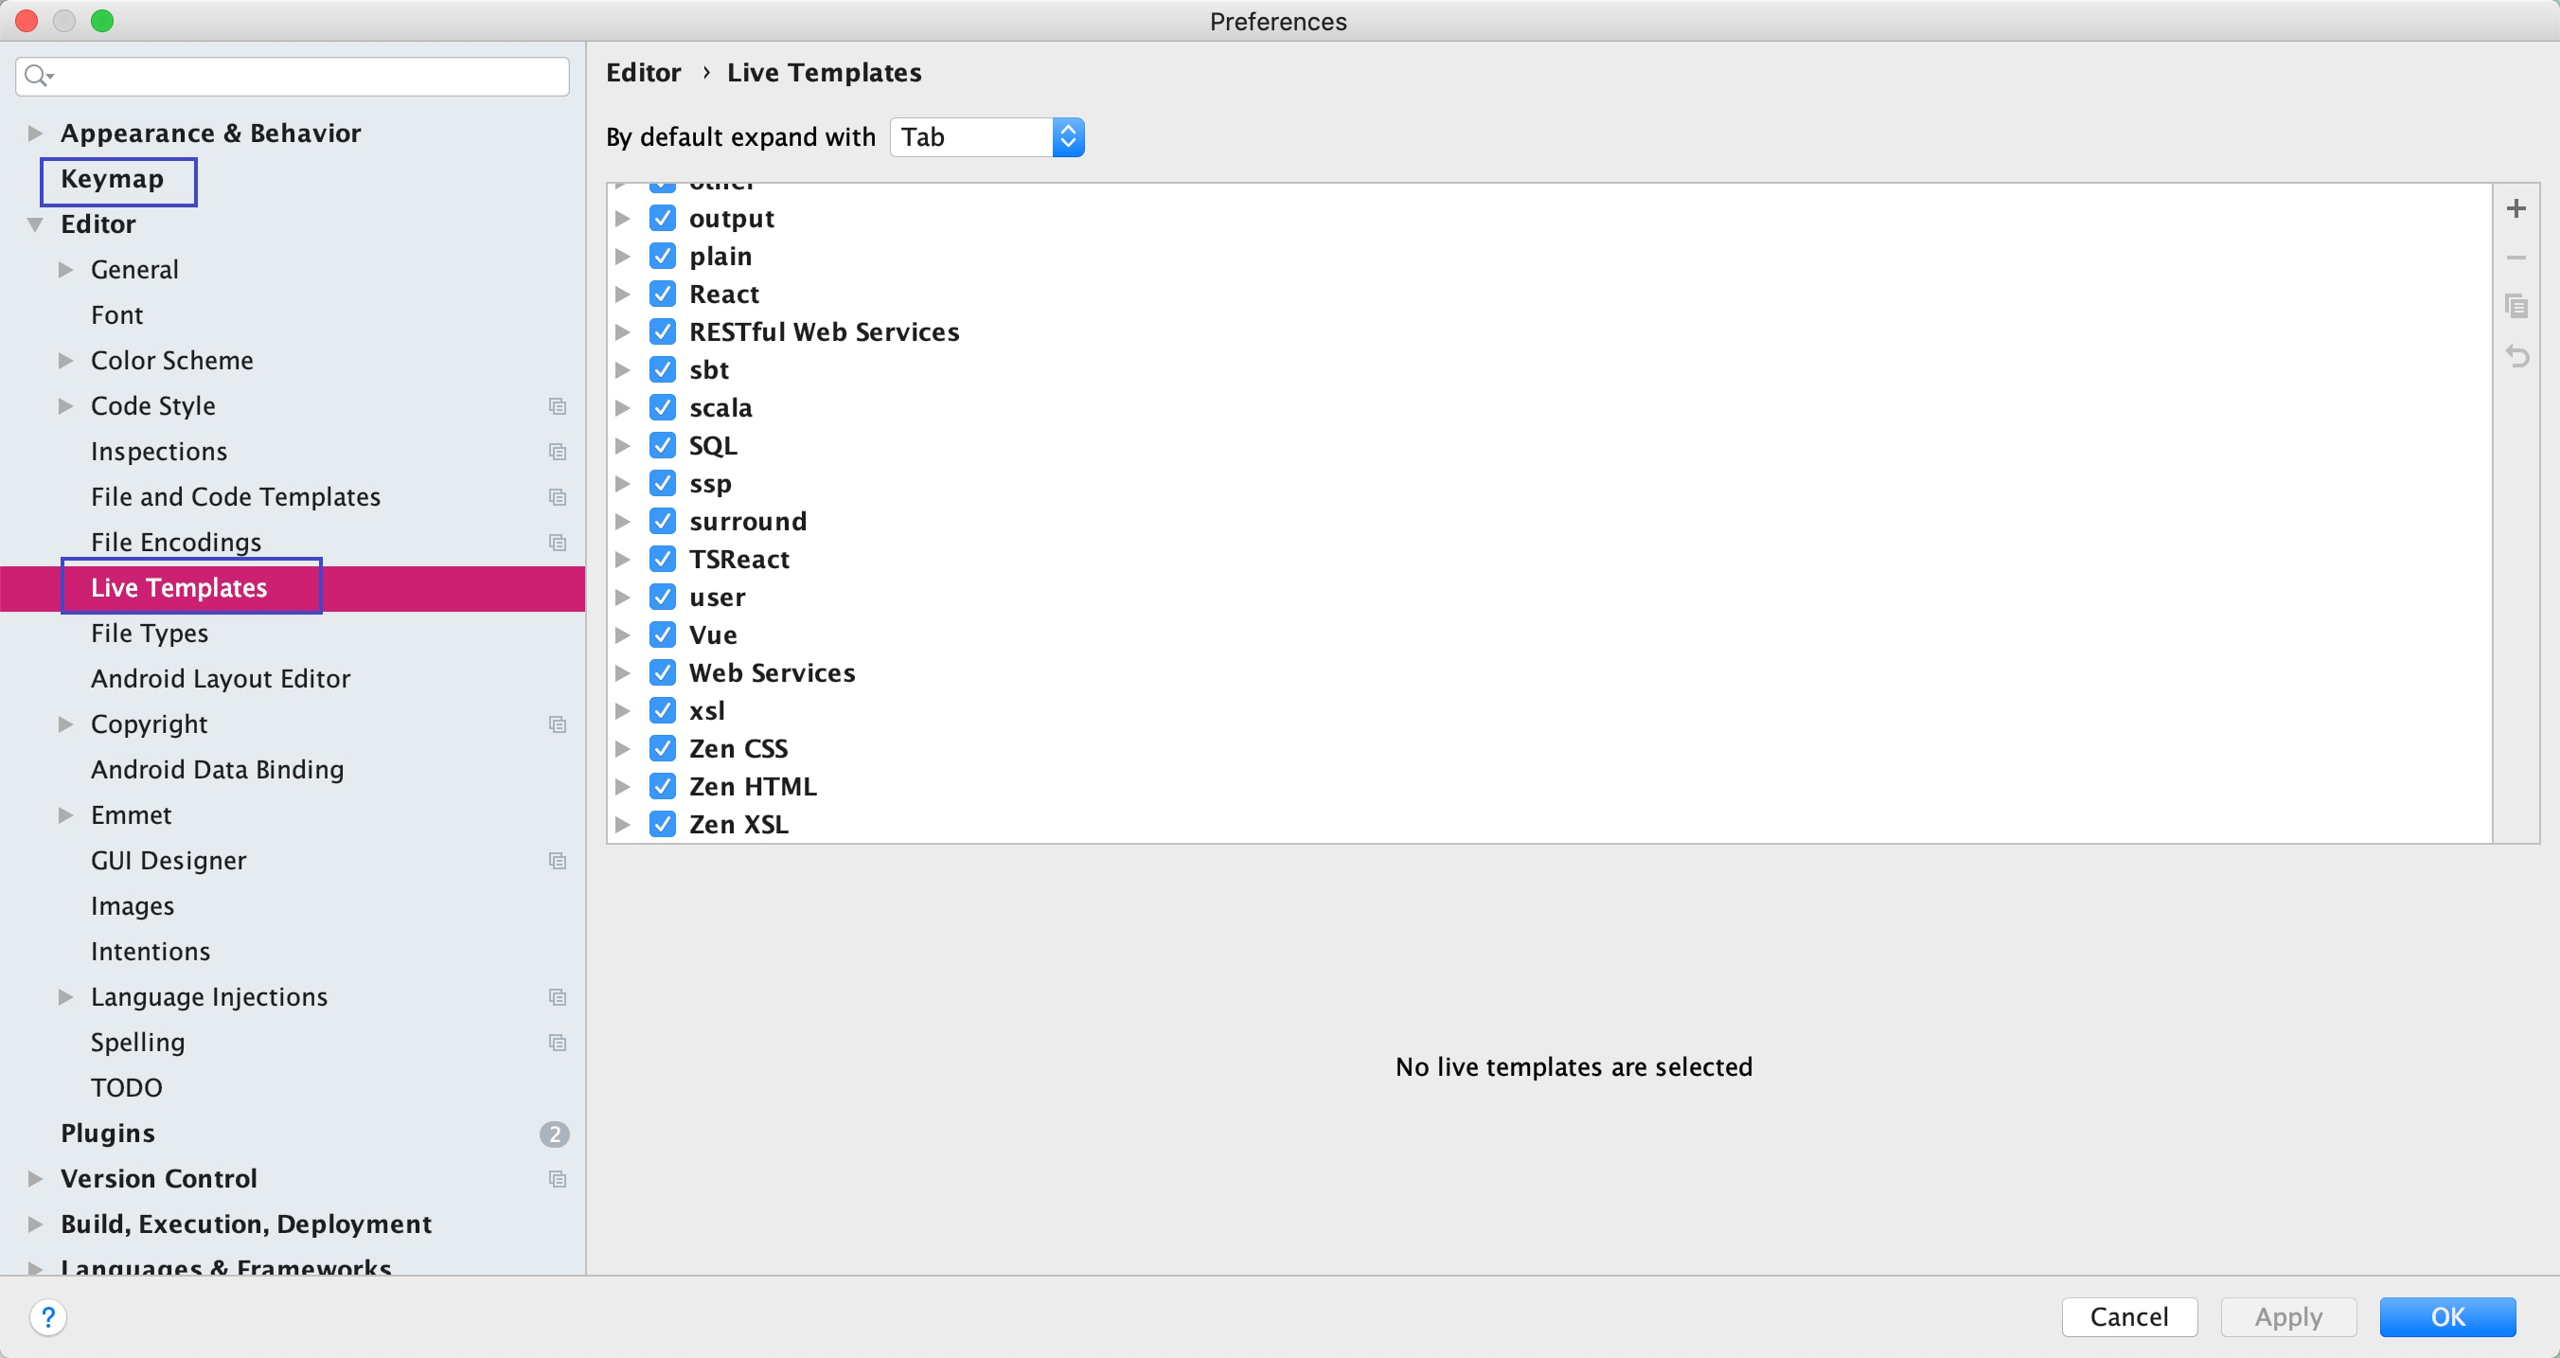This screenshot has width=2560, height=1358.
Task: Click project-level icon beside Version Control
Action: click(x=558, y=1179)
